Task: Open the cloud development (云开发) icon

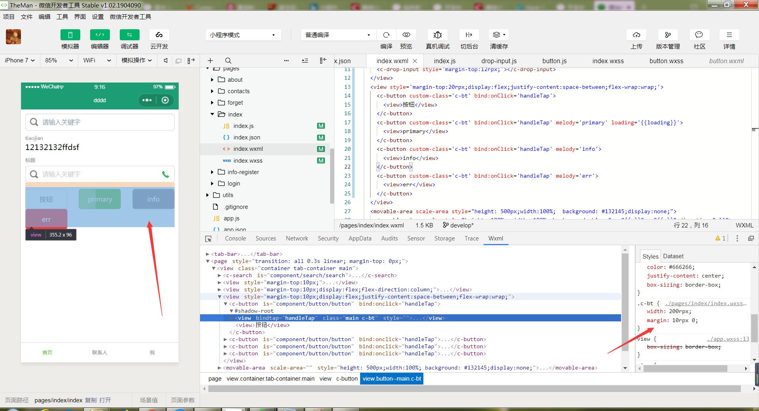Action: [159, 35]
